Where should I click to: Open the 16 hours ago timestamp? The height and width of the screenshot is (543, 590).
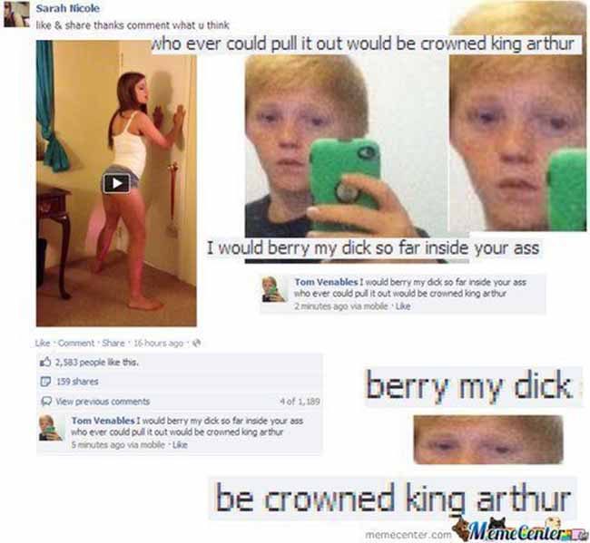click(x=159, y=344)
